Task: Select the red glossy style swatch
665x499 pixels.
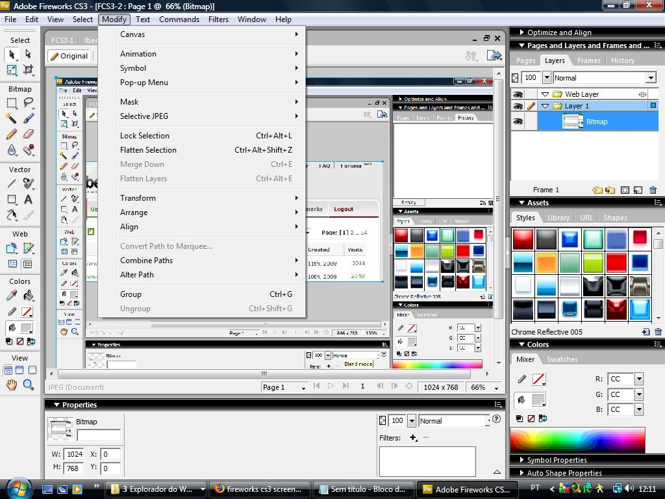Action: coord(523,239)
